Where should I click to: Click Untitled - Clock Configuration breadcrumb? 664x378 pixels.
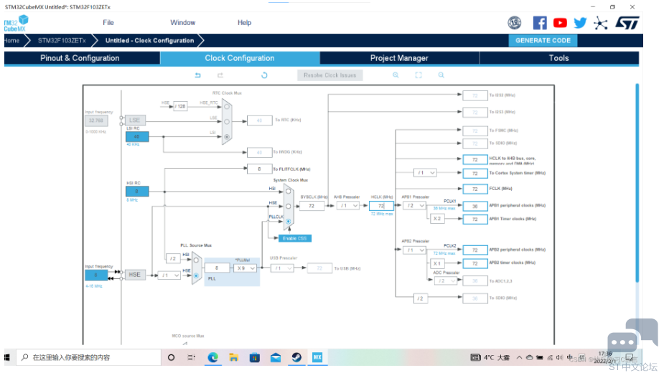coord(149,41)
